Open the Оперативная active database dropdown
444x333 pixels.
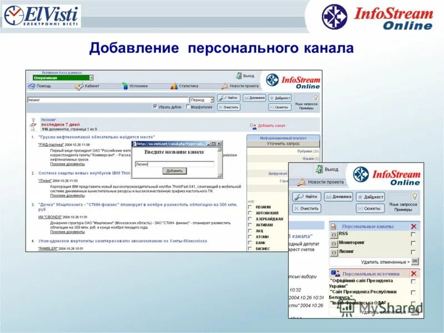tap(63, 78)
